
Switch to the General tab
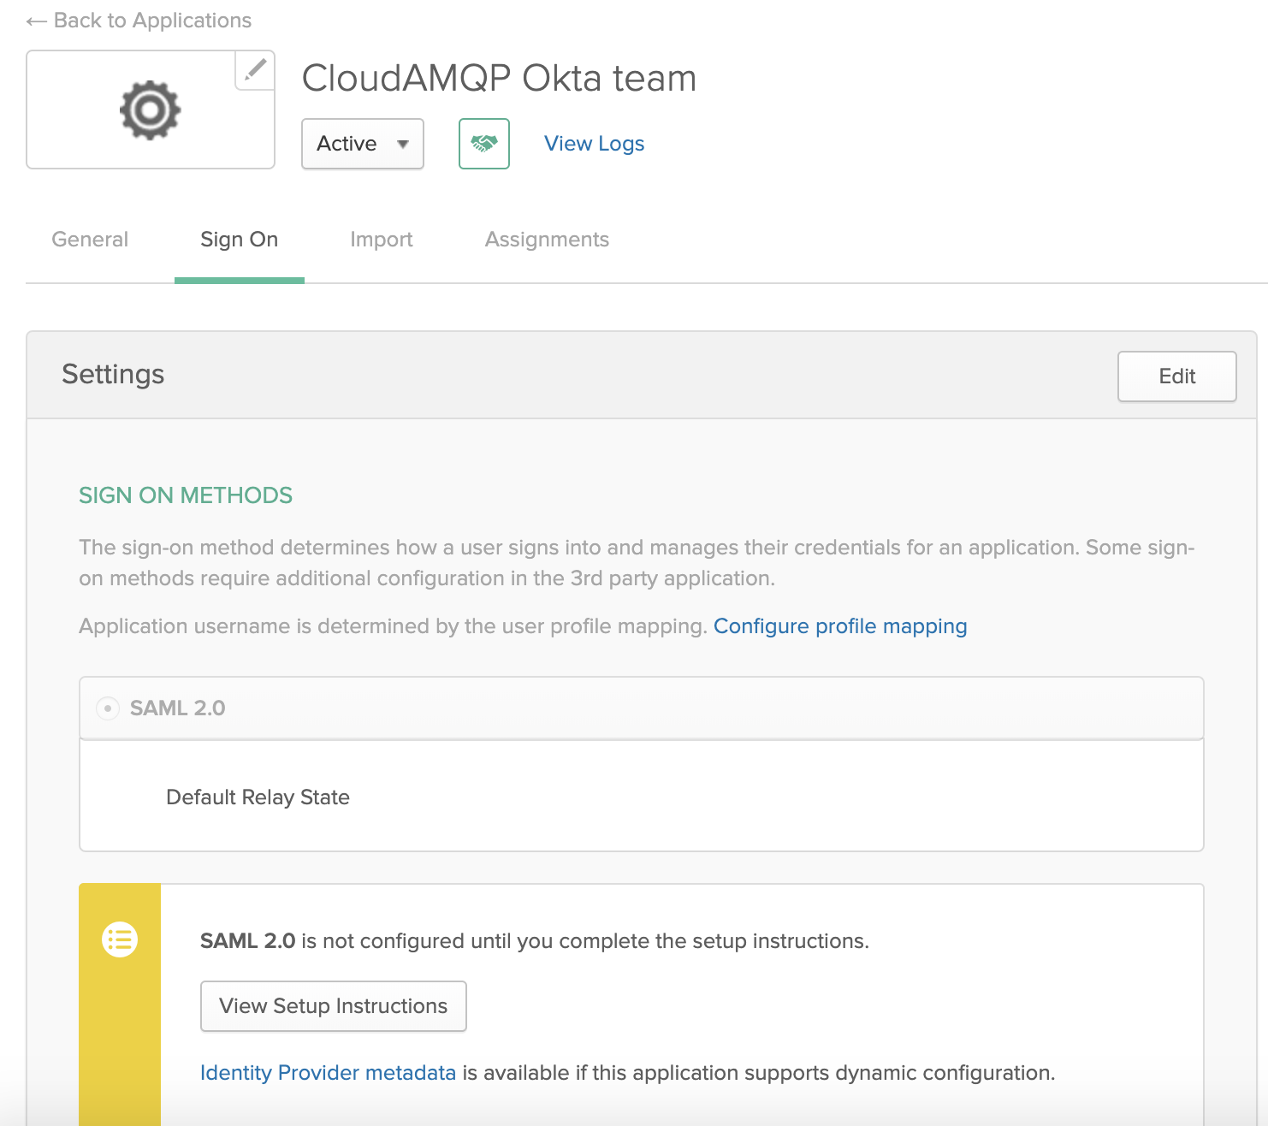click(90, 240)
